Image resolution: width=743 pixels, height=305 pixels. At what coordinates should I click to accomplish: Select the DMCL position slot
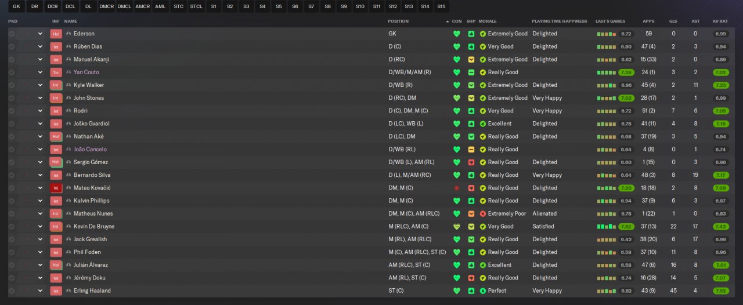[x=124, y=6]
